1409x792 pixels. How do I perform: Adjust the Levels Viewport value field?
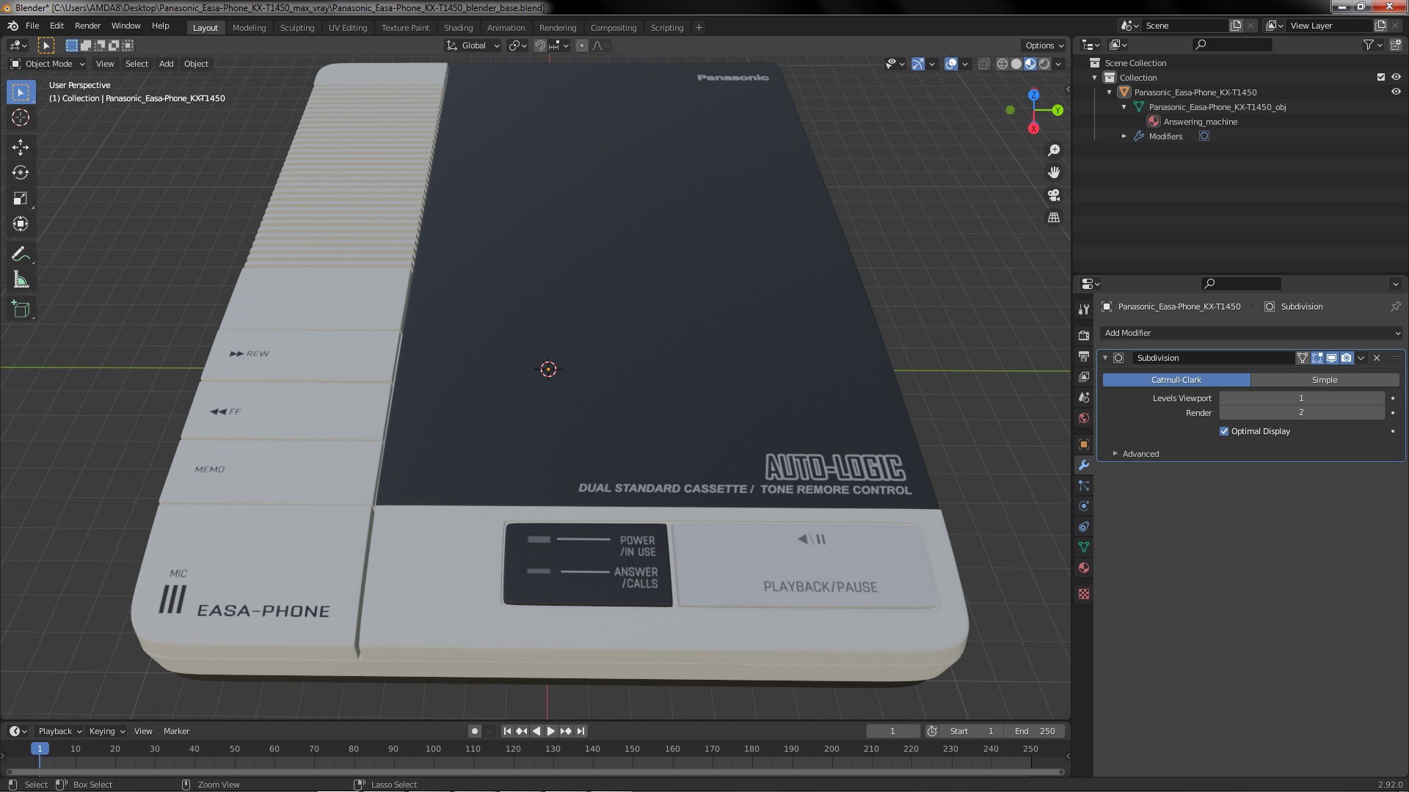point(1301,398)
